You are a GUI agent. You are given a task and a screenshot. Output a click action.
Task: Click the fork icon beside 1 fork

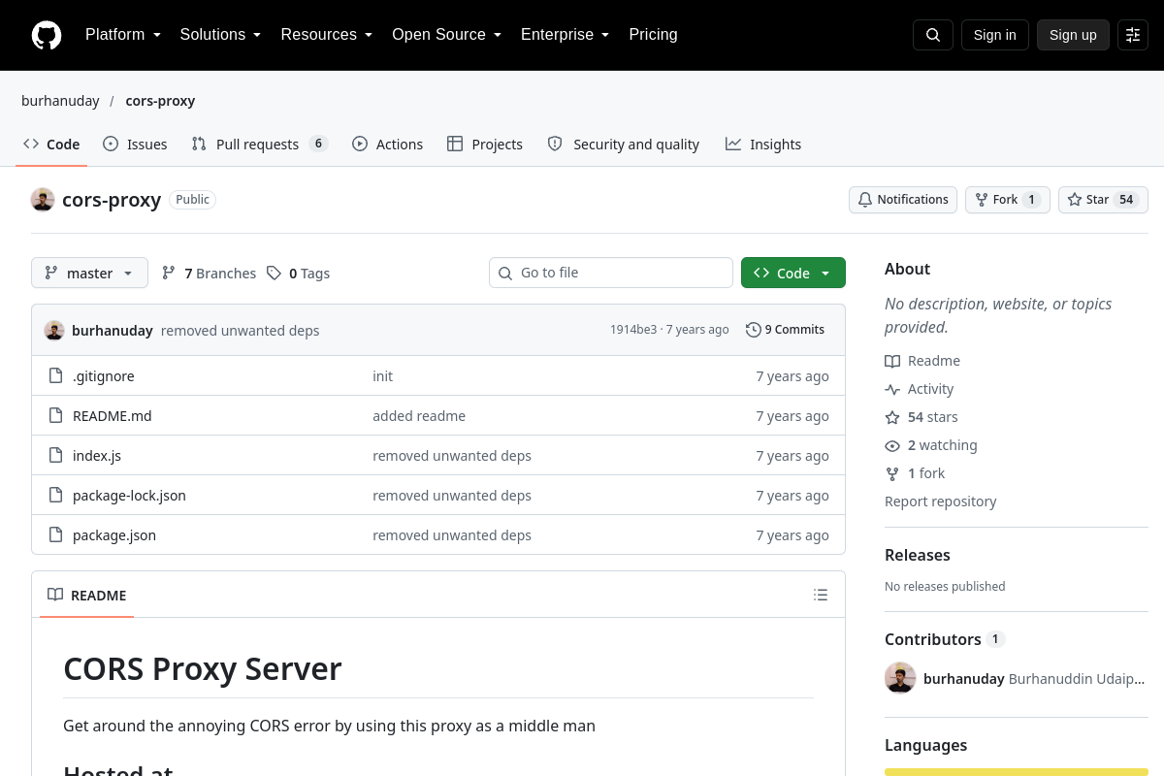tap(892, 473)
